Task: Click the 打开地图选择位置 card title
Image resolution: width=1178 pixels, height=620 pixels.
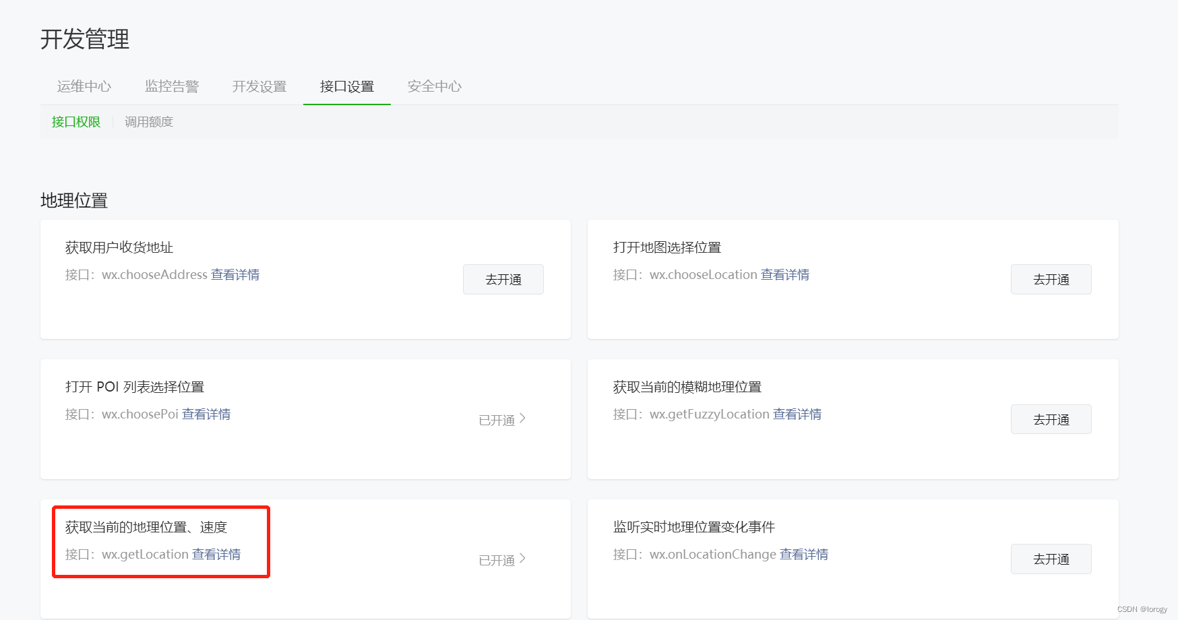Action: click(667, 247)
